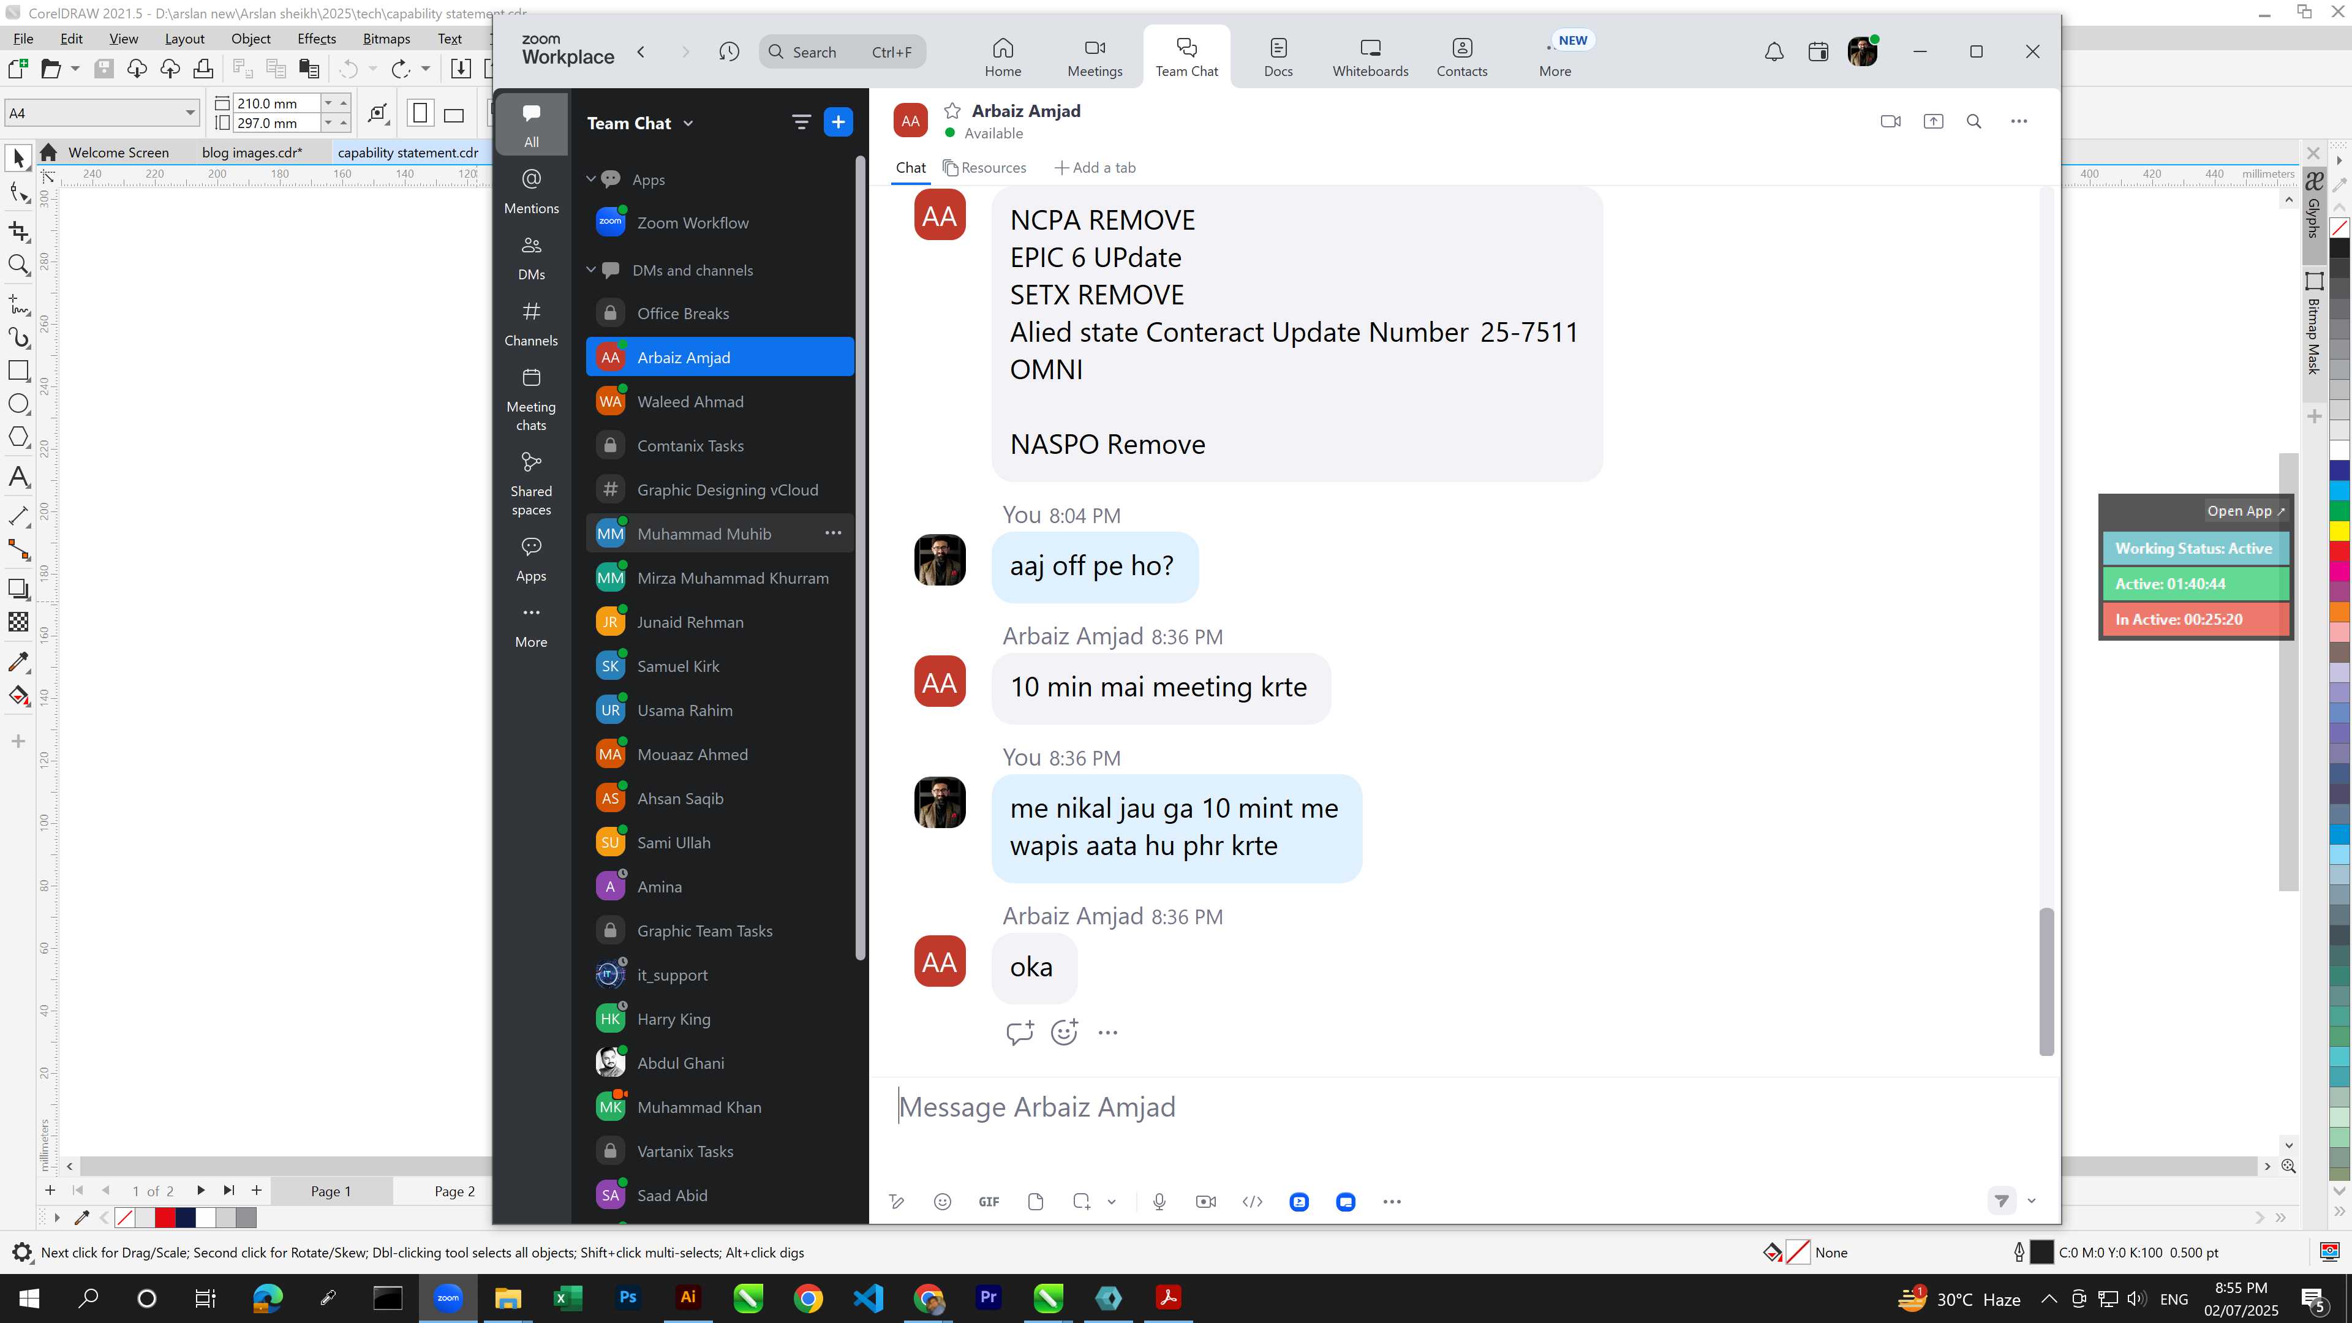Open the Mentions sidebar section
The width and height of the screenshot is (2352, 1323).
(532, 191)
